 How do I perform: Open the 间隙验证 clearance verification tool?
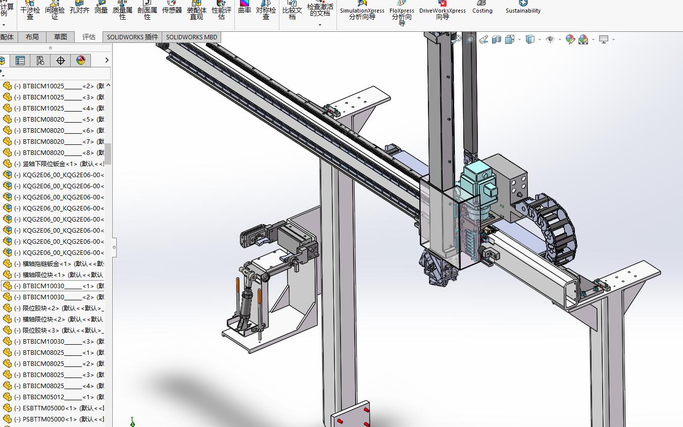coord(55,10)
